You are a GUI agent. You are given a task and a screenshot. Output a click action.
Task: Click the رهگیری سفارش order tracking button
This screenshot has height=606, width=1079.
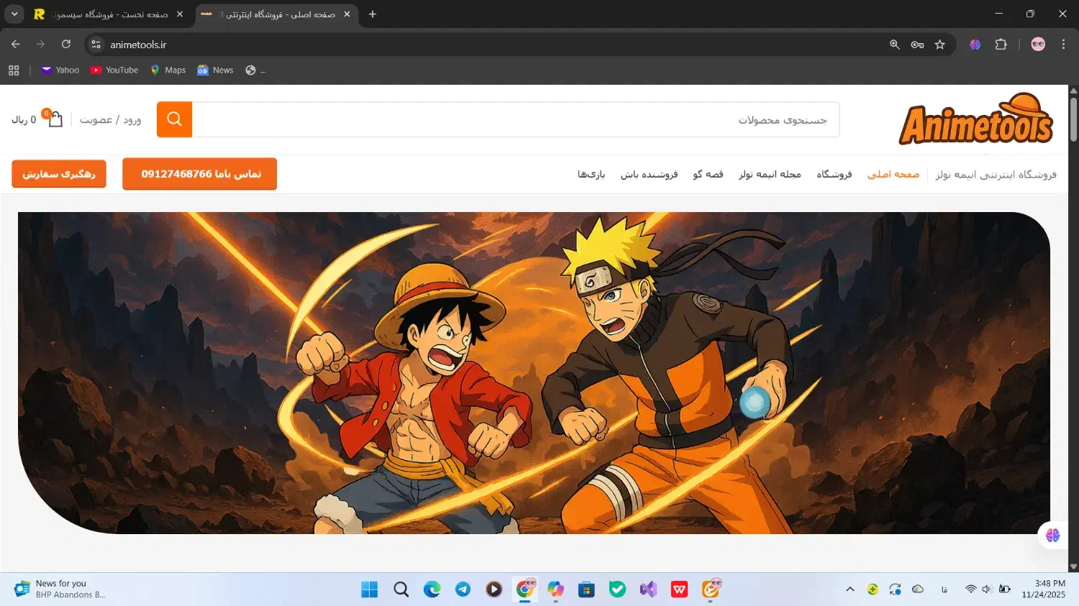tap(59, 174)
